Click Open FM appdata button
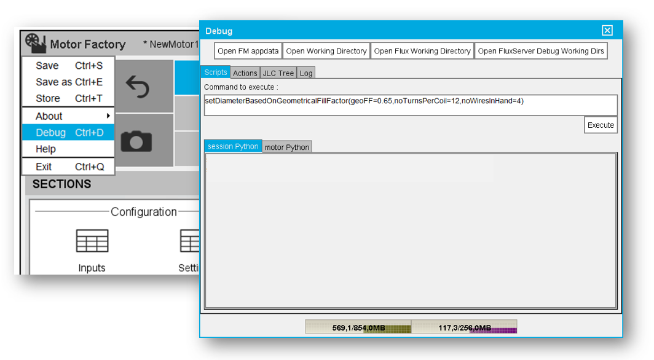Image resolution: width=654 pixels, height=360 pixels. 248,51
